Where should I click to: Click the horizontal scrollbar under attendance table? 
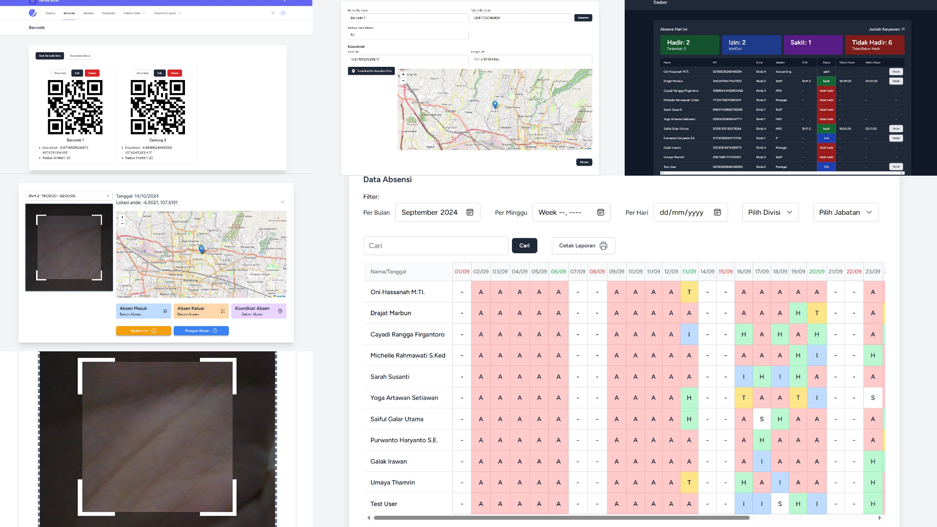click(561, 518)
